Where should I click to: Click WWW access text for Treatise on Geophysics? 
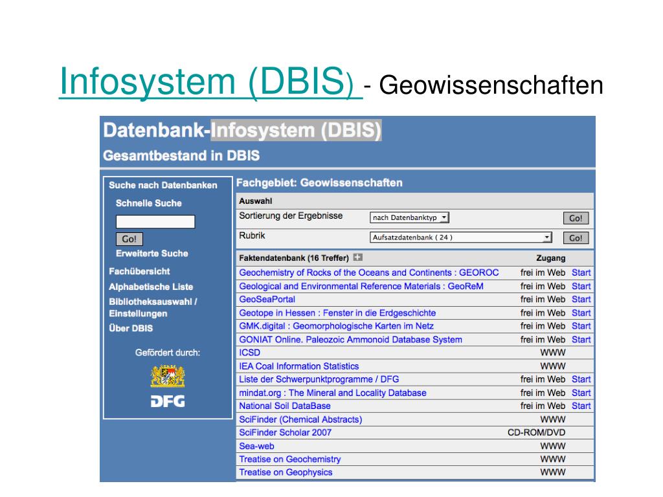(x=553, y=472)
